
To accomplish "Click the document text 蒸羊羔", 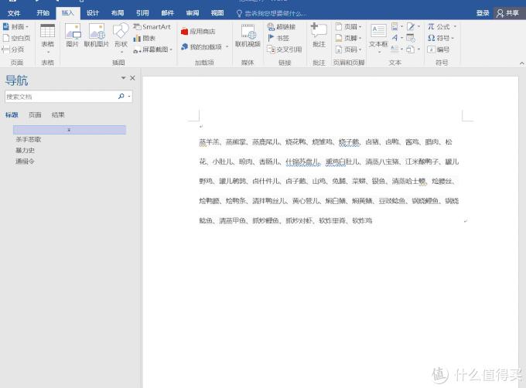I will pyautogui.click(x=209, y=142).
